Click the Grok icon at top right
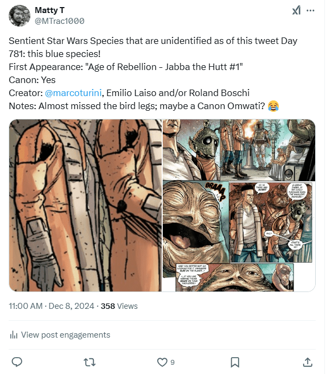 [296, 11]
